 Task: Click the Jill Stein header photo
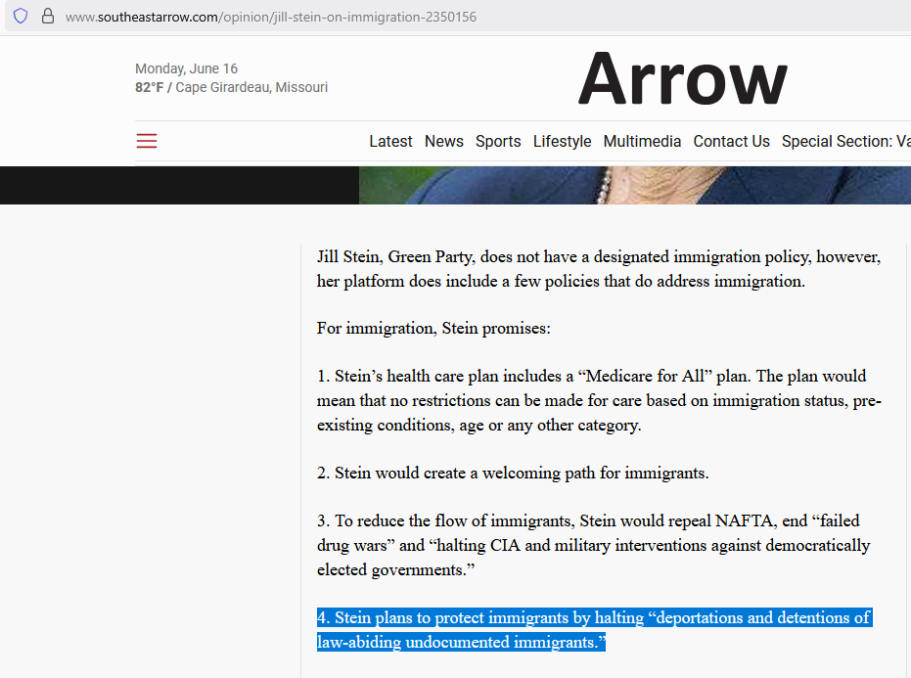[x=634, y=185]
